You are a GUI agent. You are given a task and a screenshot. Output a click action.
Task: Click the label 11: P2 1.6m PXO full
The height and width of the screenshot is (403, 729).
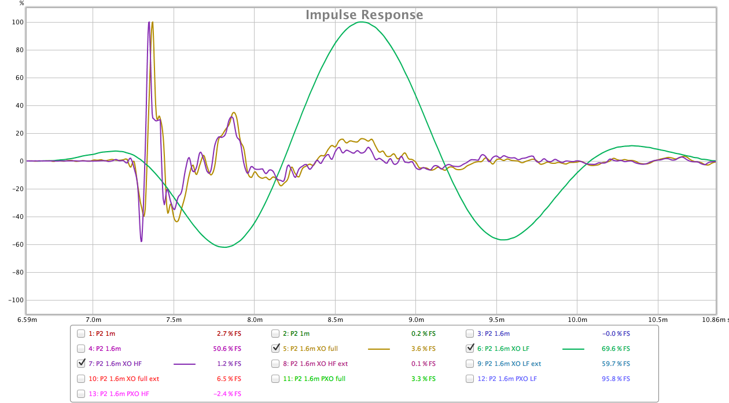(314, 379)
